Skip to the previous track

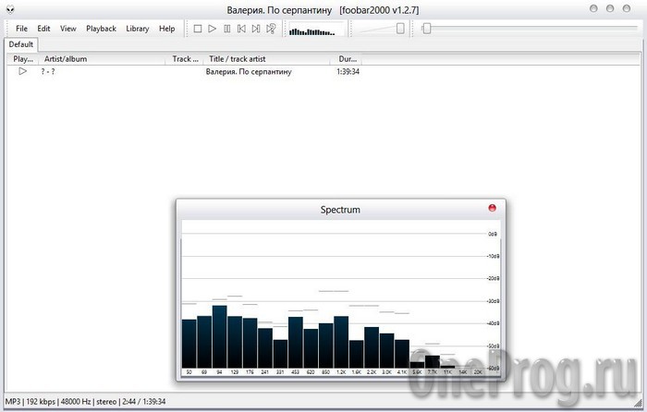[242, 29]
